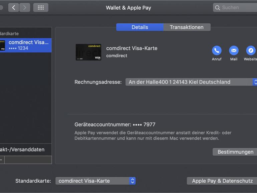Send email with the Mail icon
Screen dimensions: 257x193
(x=234, y=50)
